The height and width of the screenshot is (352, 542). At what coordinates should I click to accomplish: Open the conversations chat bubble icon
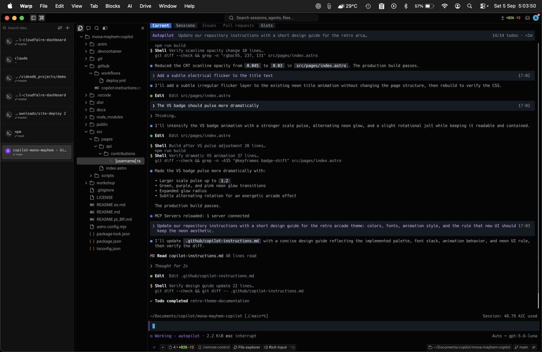(89, 28)
